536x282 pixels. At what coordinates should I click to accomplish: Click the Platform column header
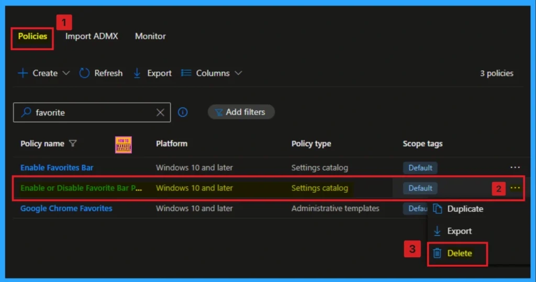[x=172, y=144]
